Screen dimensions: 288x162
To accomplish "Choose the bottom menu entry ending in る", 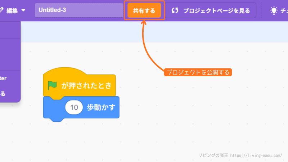I will [3, 94].
